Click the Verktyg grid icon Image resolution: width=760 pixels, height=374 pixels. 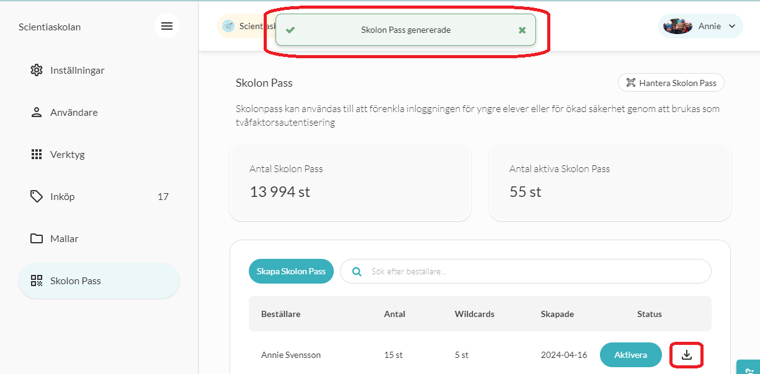[x=37, y=154]
